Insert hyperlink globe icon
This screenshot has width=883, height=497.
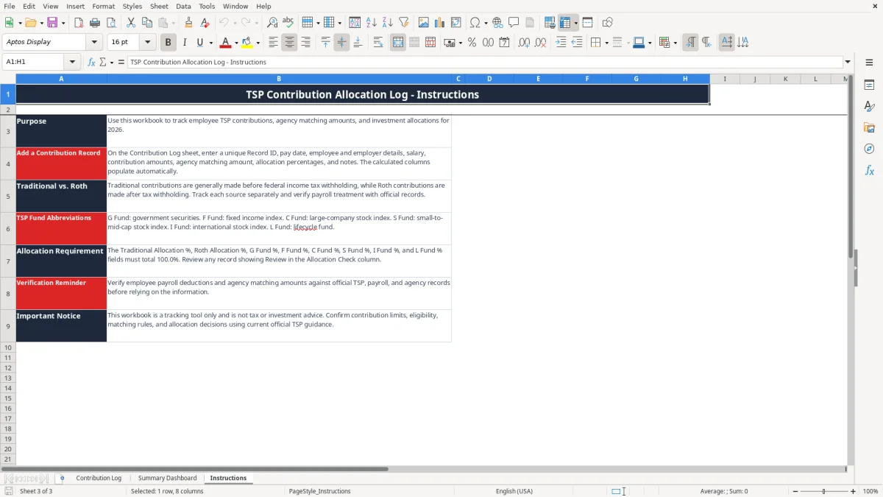click(497, 23)
